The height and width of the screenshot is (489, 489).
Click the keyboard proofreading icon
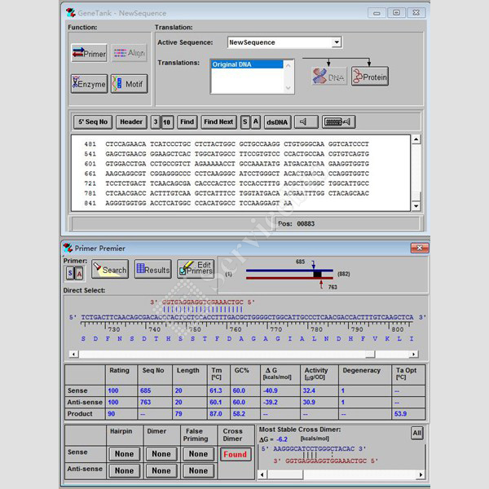point(338,122)
